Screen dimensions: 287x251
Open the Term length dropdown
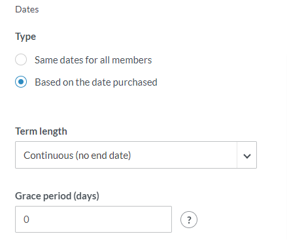136,155
